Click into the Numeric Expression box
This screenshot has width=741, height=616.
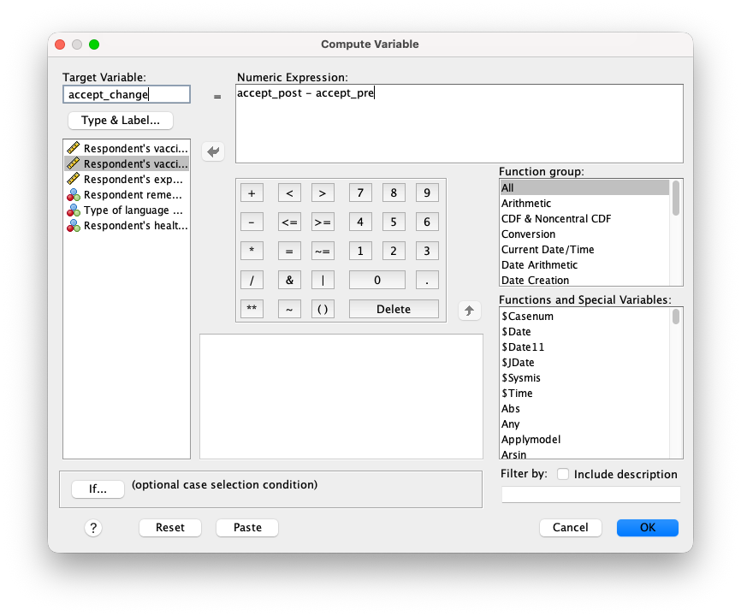(459, 124)
